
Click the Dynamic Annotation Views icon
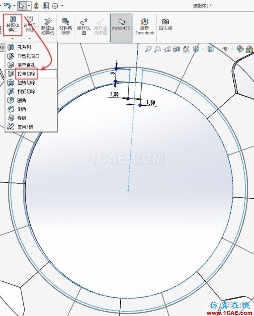point(186,49)
